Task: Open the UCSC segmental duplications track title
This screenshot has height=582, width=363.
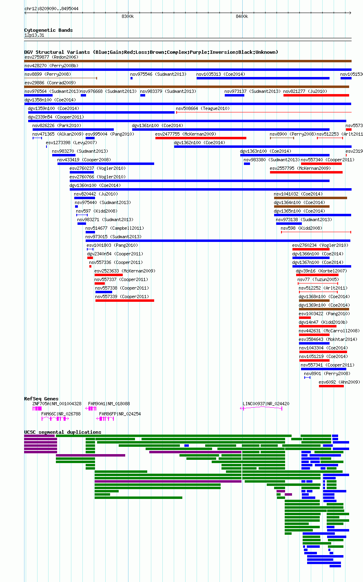Action: pyautogui.click(x=63, y=432)
